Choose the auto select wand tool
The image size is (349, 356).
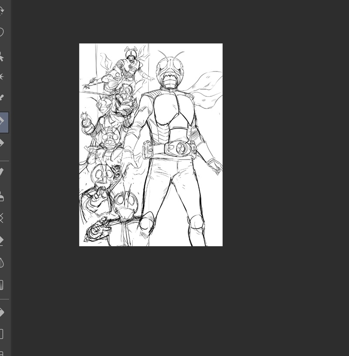[x=1, y=57]
